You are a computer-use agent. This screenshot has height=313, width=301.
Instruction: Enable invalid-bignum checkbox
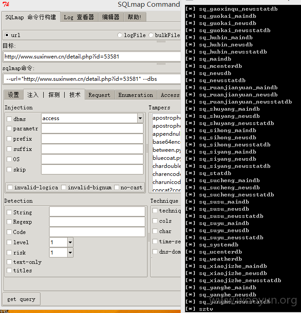64,188
